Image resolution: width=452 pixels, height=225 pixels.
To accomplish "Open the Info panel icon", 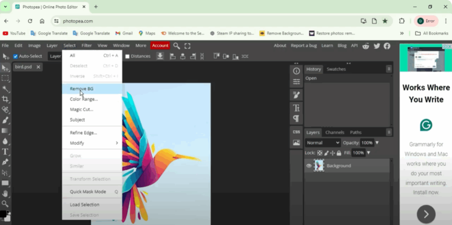I will (296, 71).
